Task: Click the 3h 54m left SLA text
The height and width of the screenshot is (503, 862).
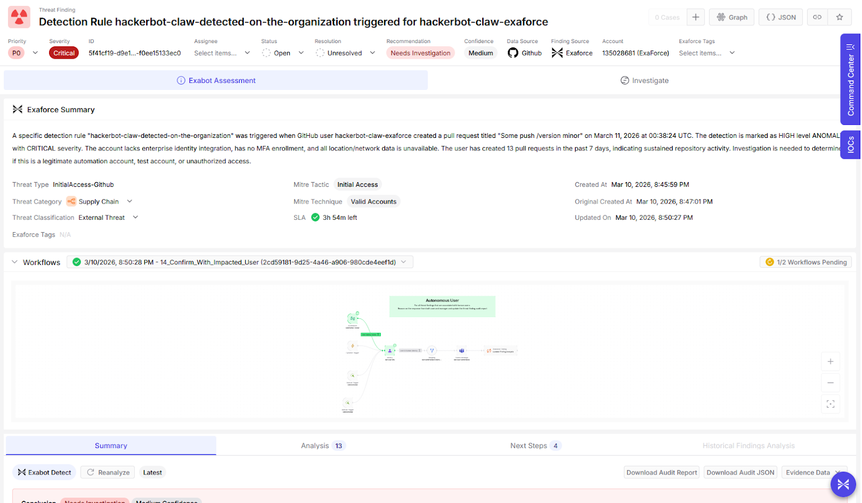Action: tap(340, 218)
